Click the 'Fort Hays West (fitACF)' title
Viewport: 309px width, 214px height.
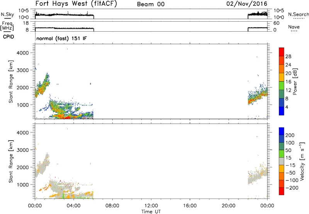pos(76,4)
